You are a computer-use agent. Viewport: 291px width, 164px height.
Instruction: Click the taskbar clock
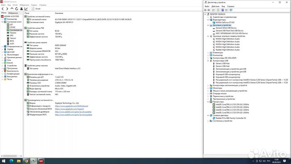pyautogui.click(x=276, y=161)
